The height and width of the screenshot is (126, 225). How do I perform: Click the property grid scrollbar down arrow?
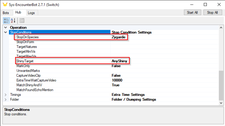point(221,103)
